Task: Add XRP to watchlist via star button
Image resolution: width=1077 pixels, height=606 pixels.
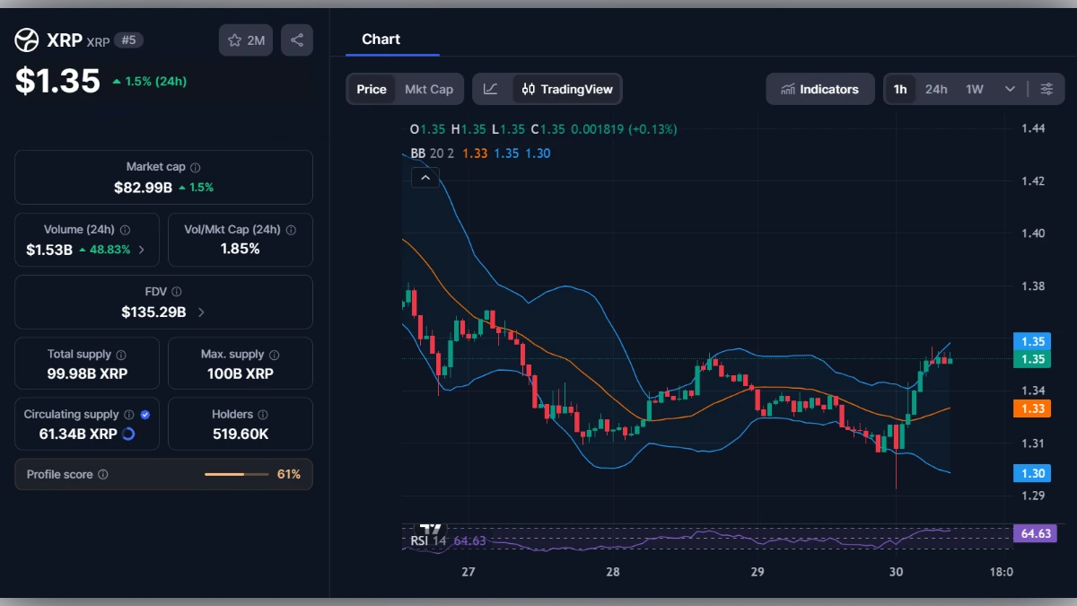Action: tap(246, 40)
